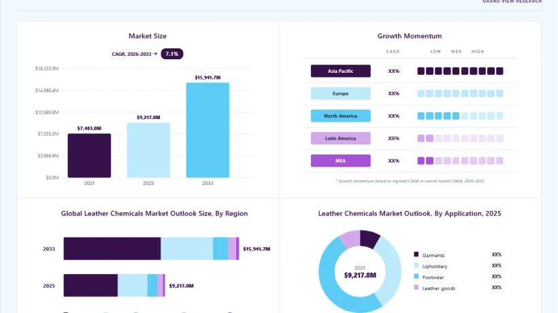Click the "$7,403.0M" bar label
This screenshot has width=558, height=313.
pyautogui.click(x=89, y=128)
